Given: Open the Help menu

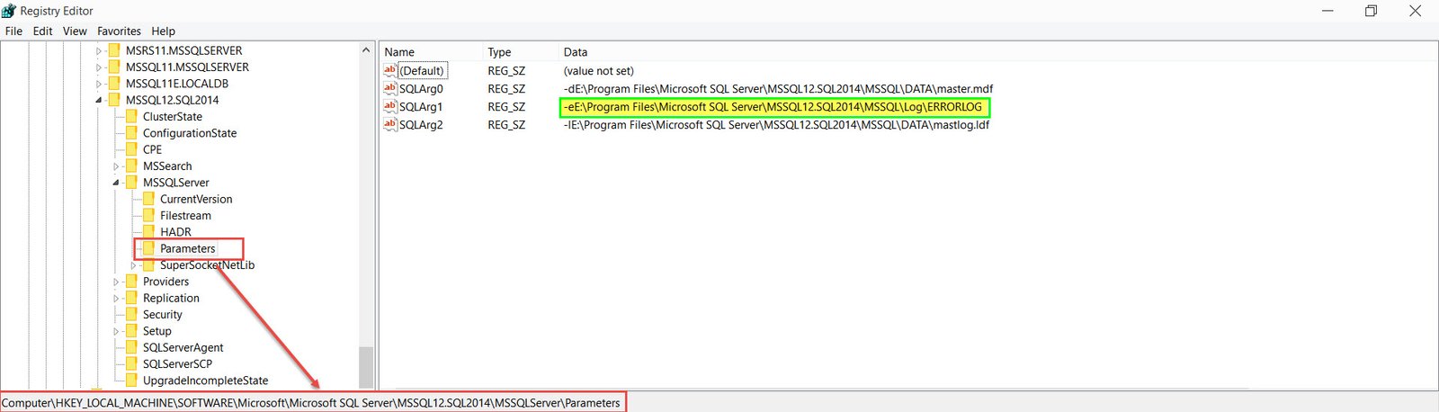Looking at the screenshot, I should coord(163,31).
